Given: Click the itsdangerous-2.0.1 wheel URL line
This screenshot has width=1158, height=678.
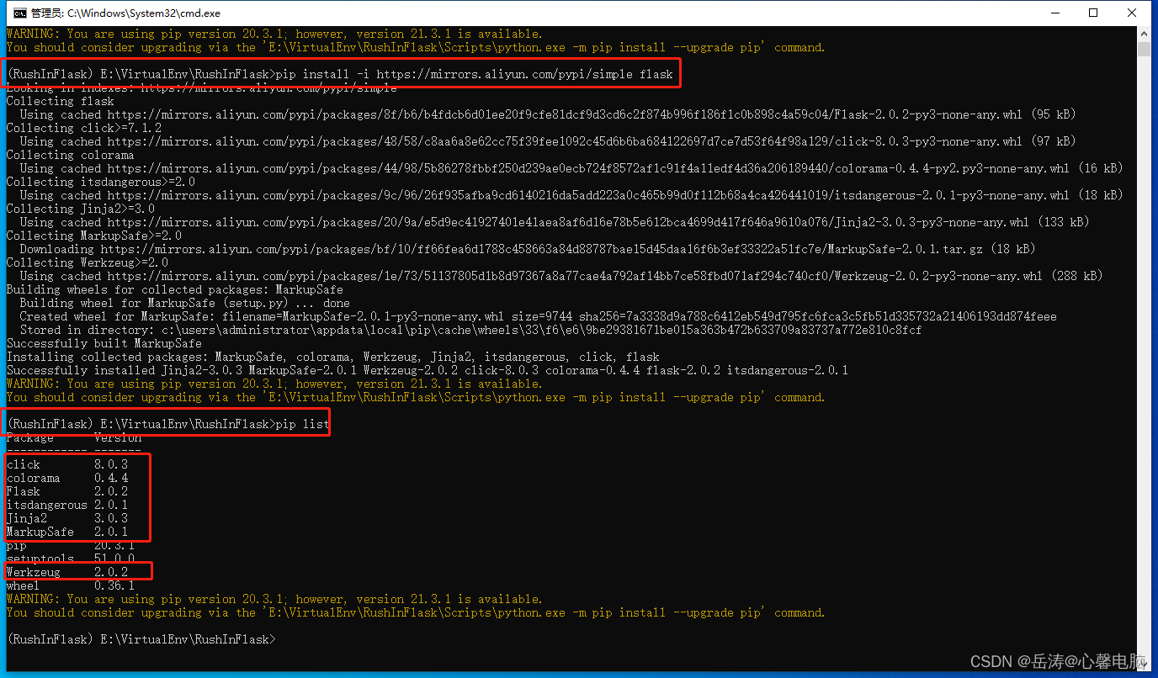Looking at the screenshot, I should 571,195.
